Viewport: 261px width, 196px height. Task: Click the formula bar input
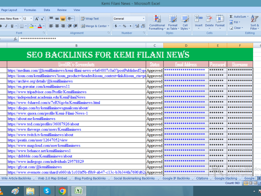tap(140, 39)
